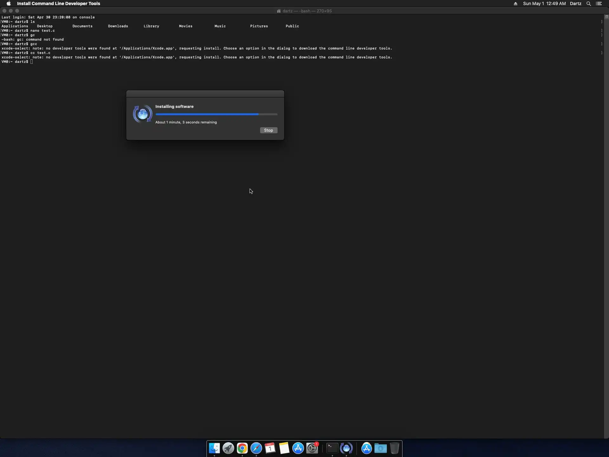Click the installation progress bar
This screenshot has width=609, height=457.
click(x=216, y=114)
